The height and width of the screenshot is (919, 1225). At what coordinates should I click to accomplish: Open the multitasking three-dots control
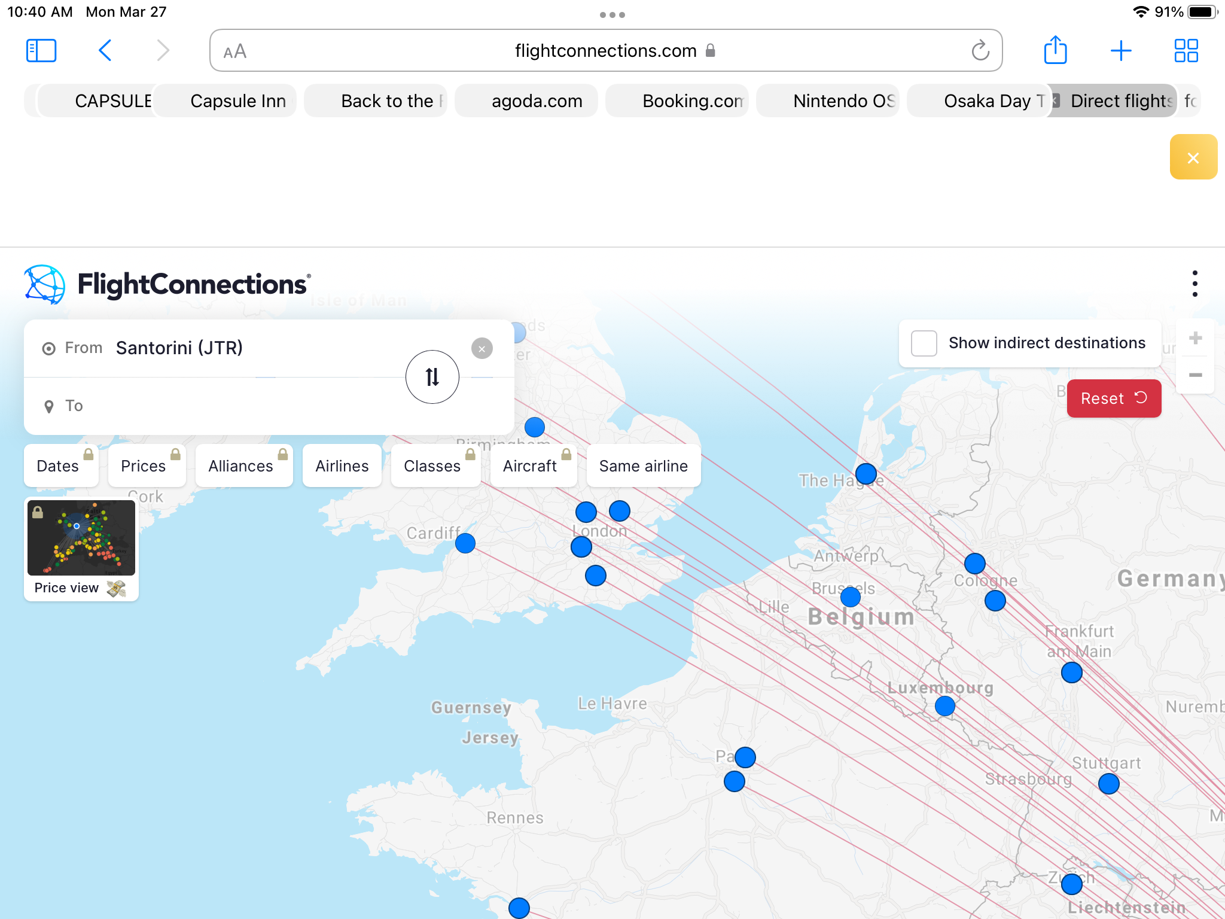tap(612, 15)
